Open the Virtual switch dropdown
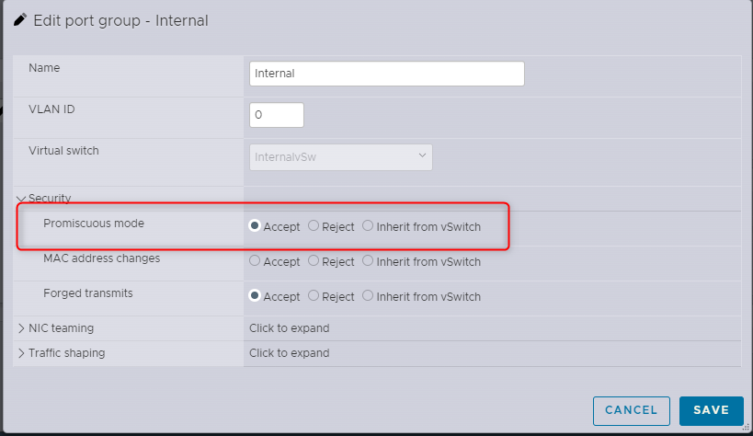The width and height of the screenshot is (753, 436). coord(340,156)
